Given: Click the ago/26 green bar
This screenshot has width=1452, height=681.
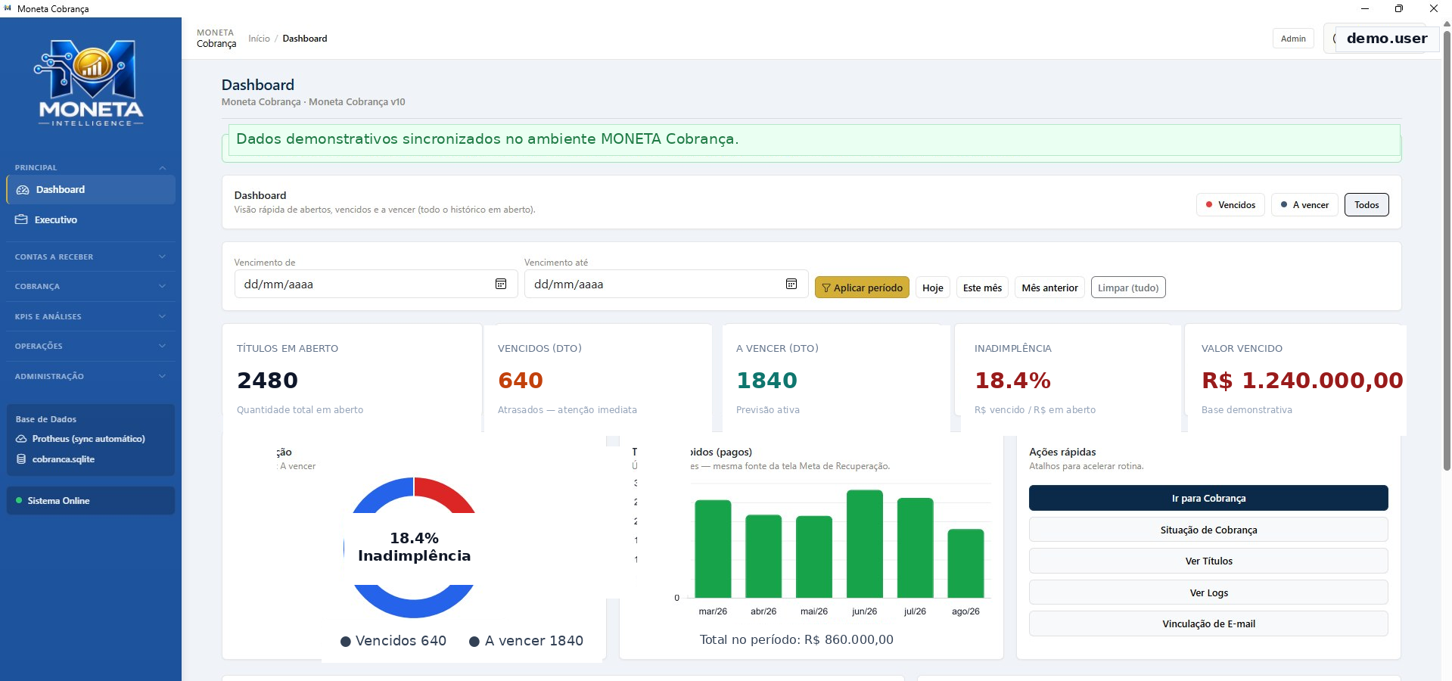Looking at the screenshot, I should coord(966,563).
